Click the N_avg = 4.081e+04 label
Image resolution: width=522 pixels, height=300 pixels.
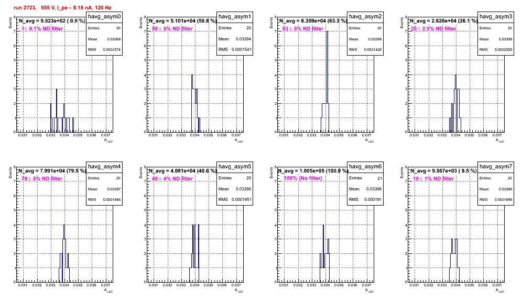click(182, 171)
